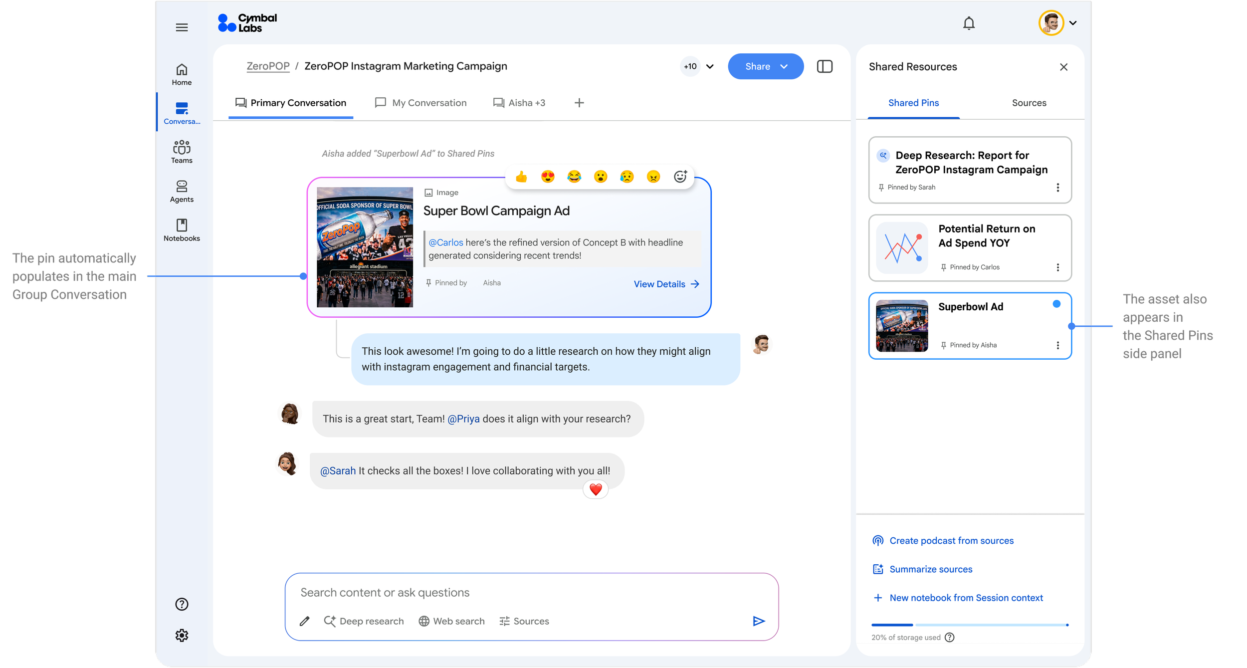Click the Cymbal Labs logo
This screenshot has height=668, width=1247.
click(x=247, y=23)
